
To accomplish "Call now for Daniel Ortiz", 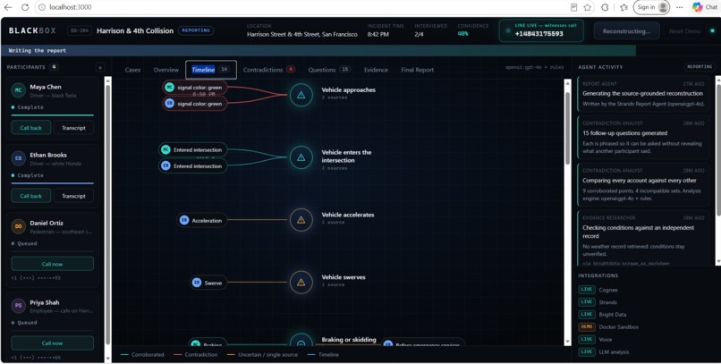I will click(x=53, y=264).
